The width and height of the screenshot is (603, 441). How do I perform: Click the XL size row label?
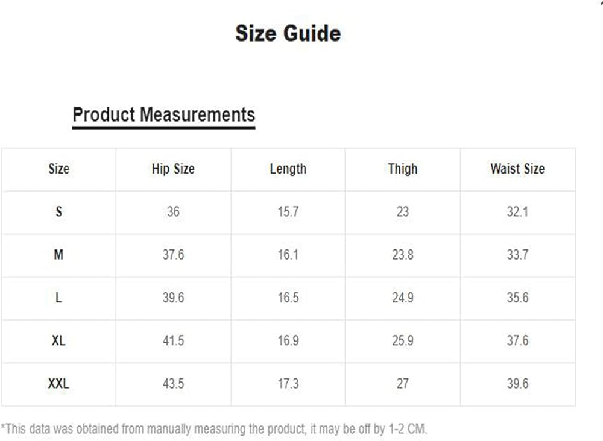pyautogui.click(x=58, y=340)
